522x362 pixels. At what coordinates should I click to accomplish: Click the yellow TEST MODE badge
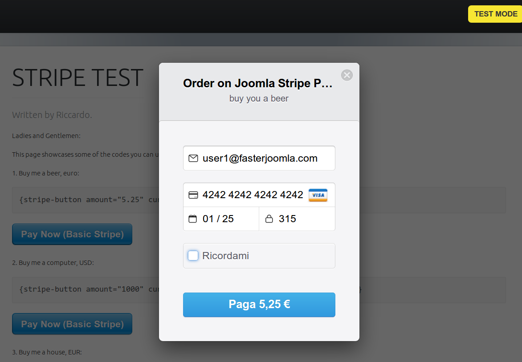pyautogui.click(x=495, y=14)
